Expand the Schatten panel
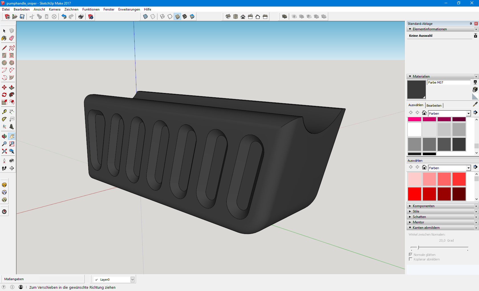The width and height of the screenshot is (479, 291). pyautogui.click(x=419, y=217)
